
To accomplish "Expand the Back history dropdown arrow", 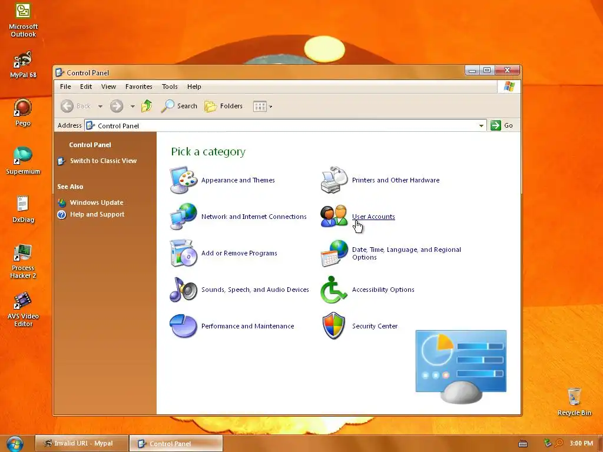I will click(100, 106).
